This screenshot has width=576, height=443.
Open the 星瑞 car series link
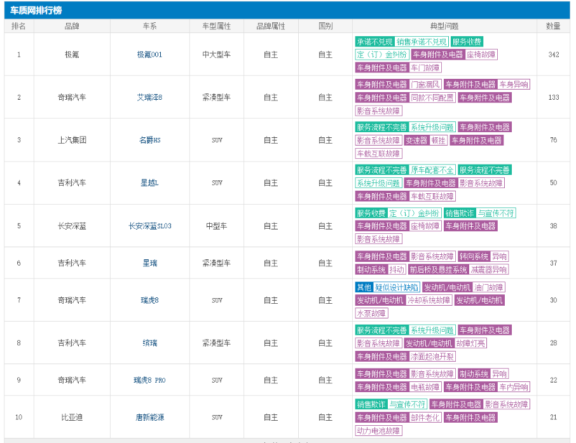point(150,263)
